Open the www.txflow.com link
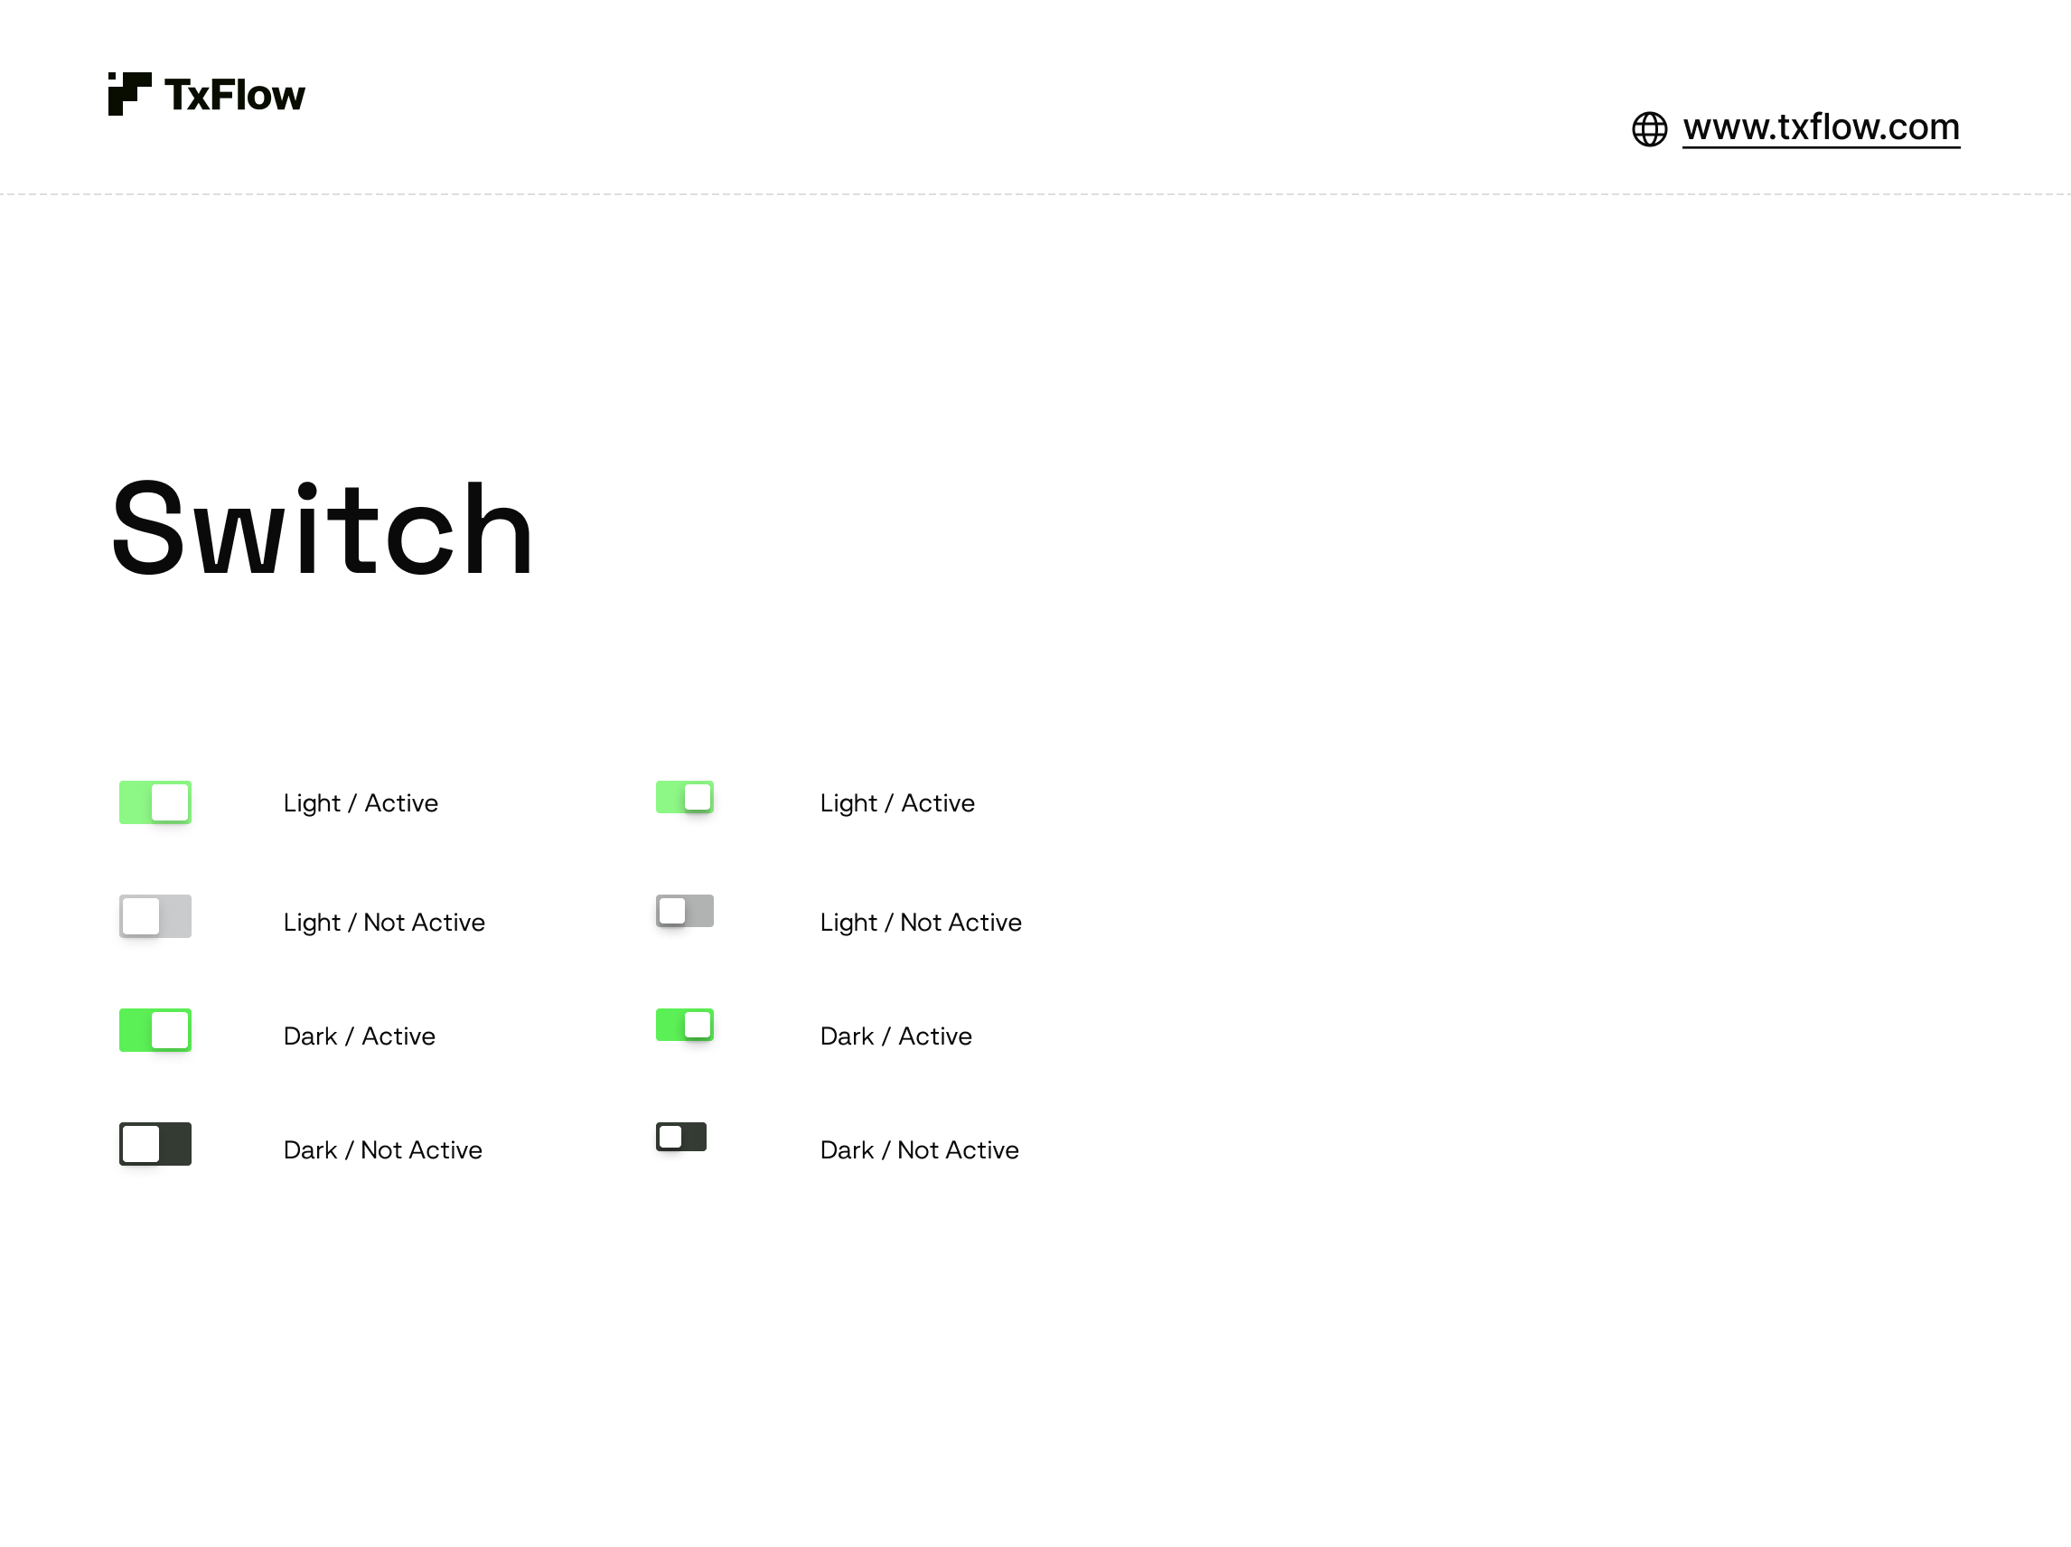Screen dimensions: 2071x1547 click(x=1821, y=127)
